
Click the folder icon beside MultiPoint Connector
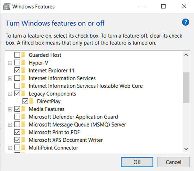coord(23,148)
